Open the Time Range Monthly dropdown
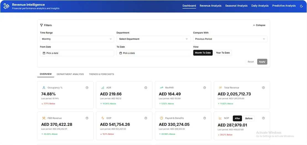Screen dimensions: 307x145 click(77, 39)
